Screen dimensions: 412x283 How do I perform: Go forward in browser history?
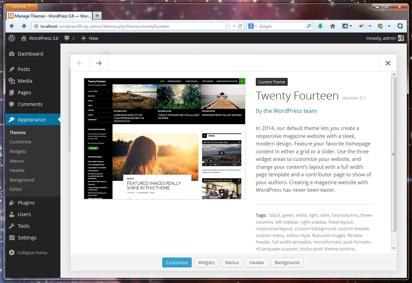click(24, 26)
